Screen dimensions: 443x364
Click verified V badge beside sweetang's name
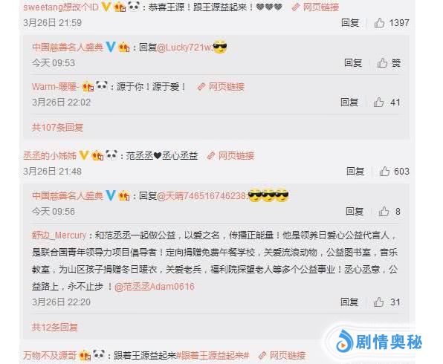[x=106, y=7]
